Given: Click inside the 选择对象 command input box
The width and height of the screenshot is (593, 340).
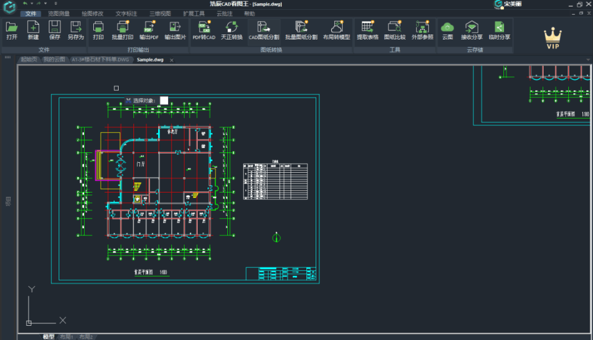Looking at the screenshot, I should [164, 101].
